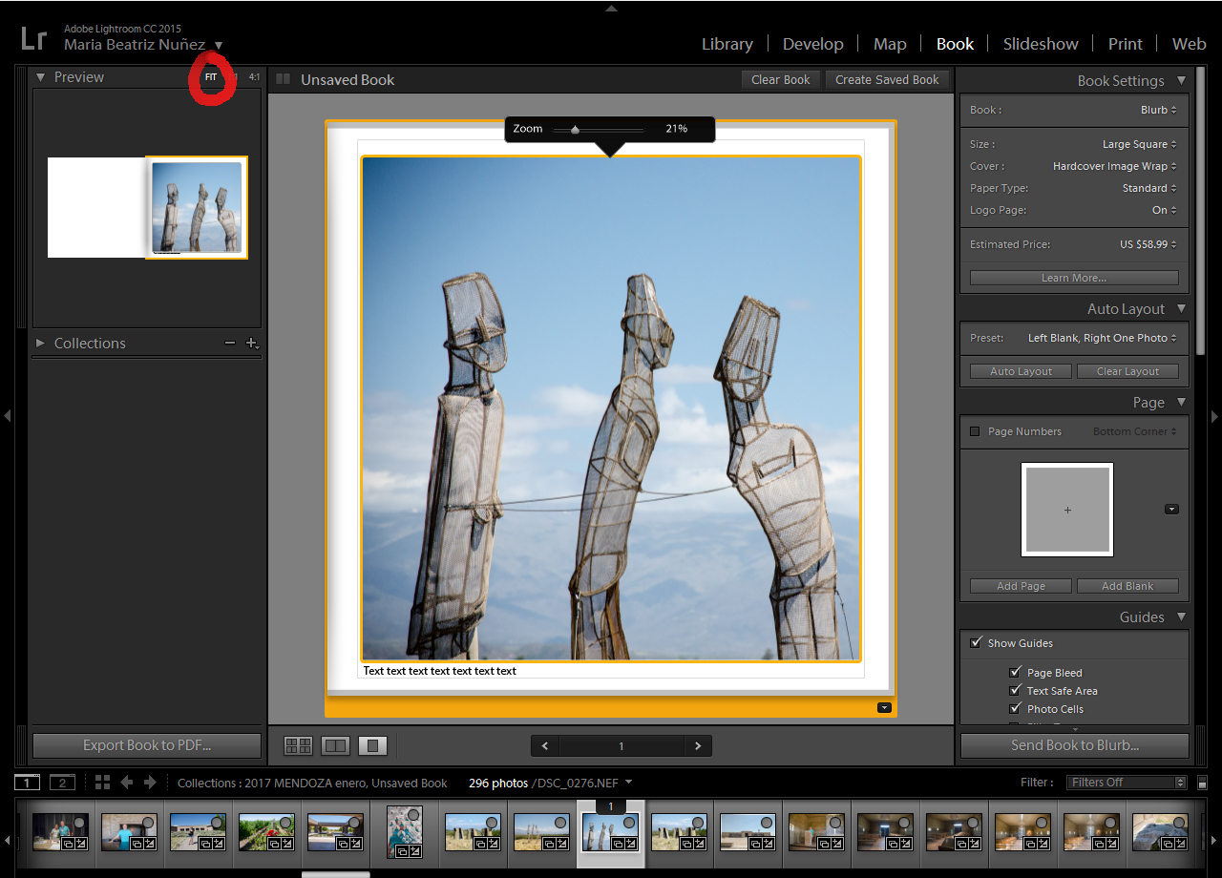Go to previous page arrow
This screenshot has height=878, width=1222.
545,746
